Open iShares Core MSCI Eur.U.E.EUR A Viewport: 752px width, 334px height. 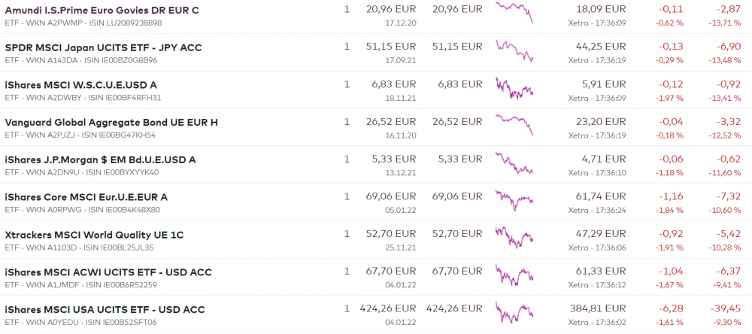coord(86,197)
